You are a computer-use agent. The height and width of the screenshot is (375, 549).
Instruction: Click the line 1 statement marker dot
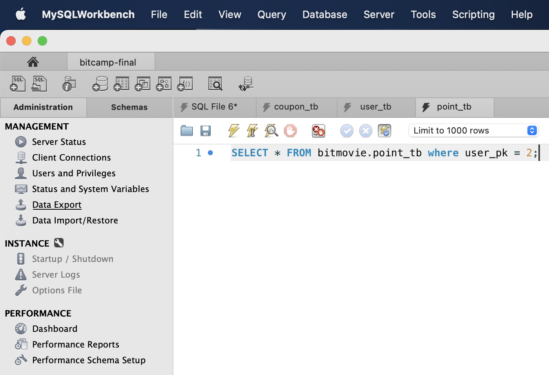coord(210,153)
